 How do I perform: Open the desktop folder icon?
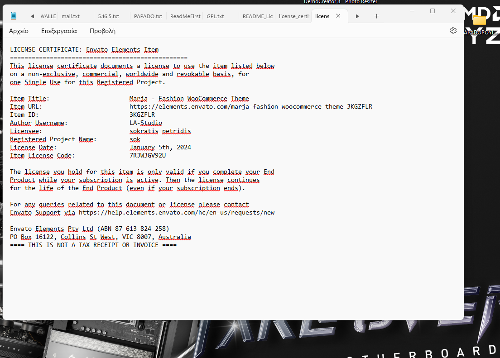point(479,20)
